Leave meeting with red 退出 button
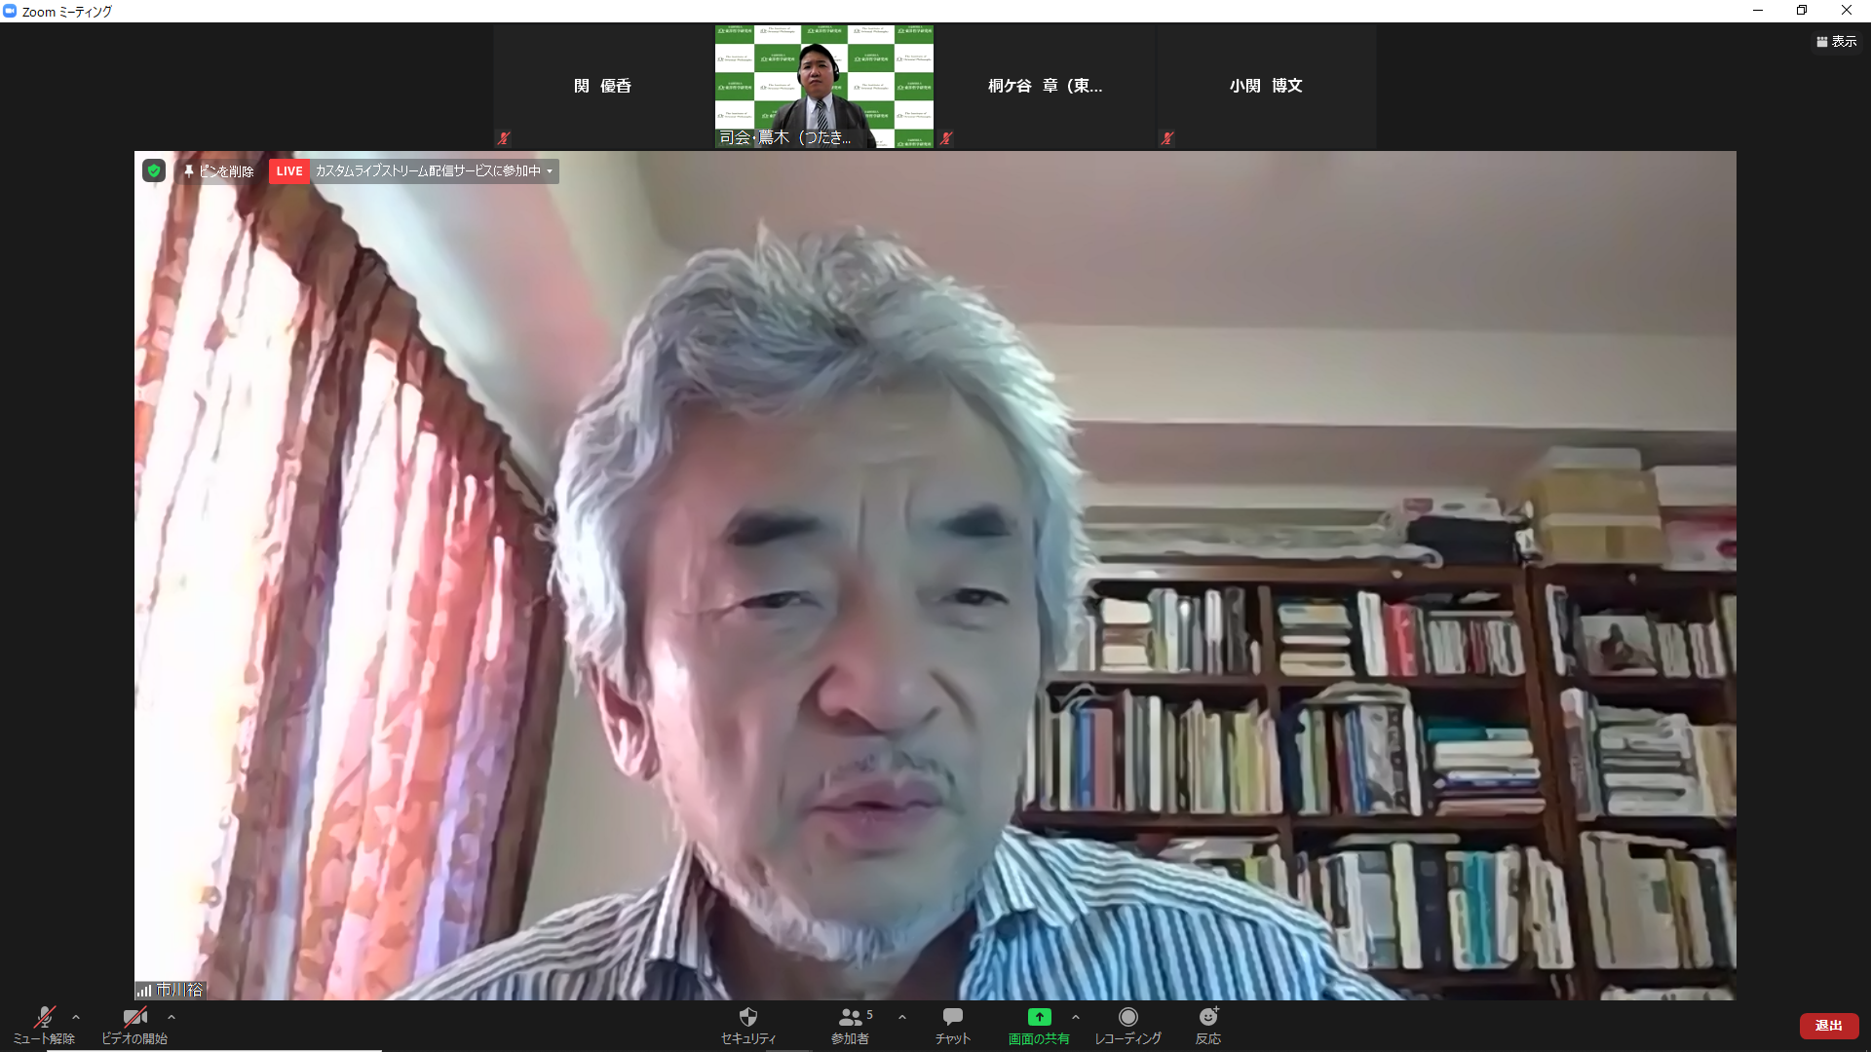Viewport: 1871px width, 1052px height. [1829, 1026]
